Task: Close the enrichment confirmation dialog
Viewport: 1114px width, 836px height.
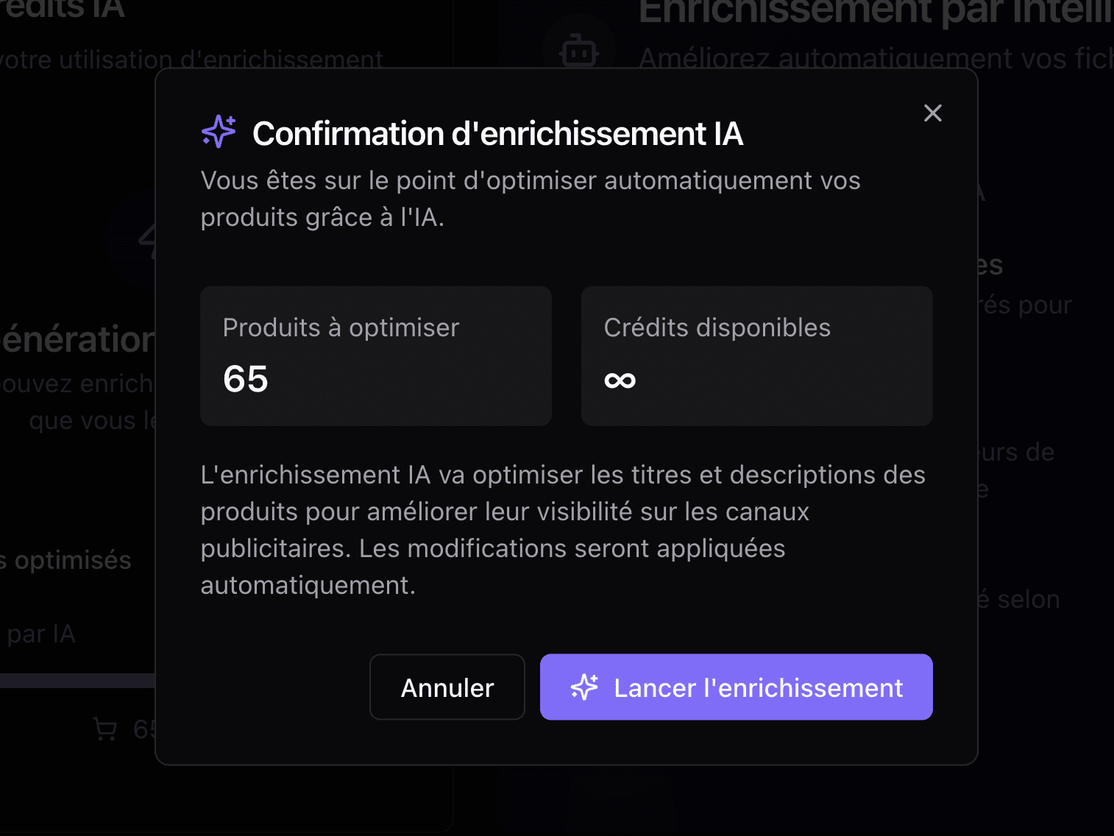Action: point(932,113)
